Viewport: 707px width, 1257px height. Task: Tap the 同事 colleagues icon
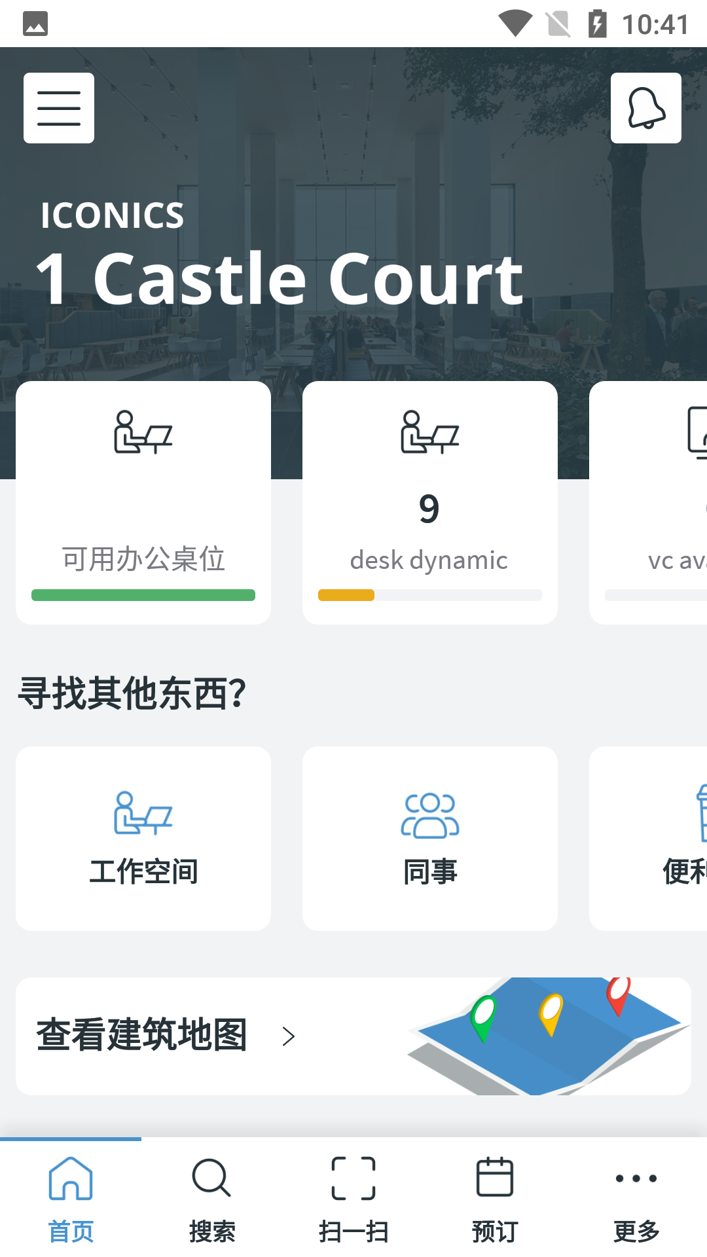pyautogui.click(x=430, y=815)
